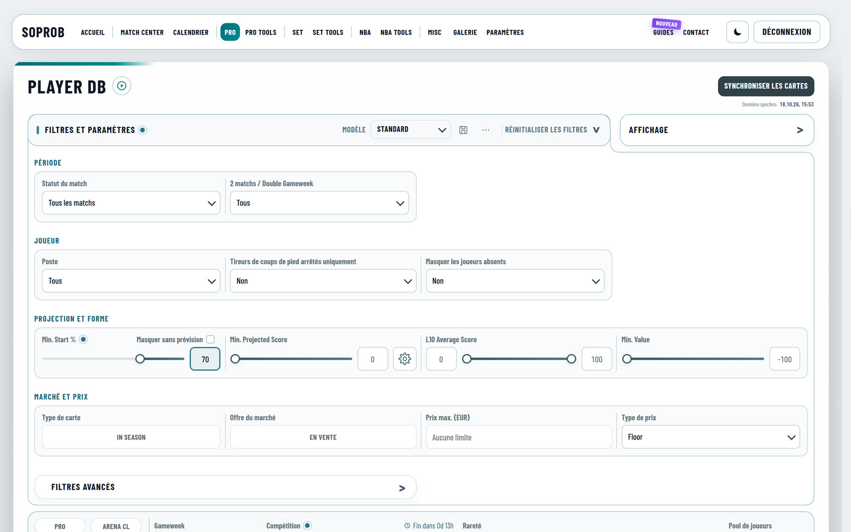Click the SOPROB logo
851x532 pixels.
pos(43,32)
